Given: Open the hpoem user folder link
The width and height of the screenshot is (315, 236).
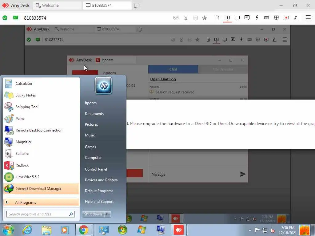Looking at the screenshot, I should (x=91, y=103).
